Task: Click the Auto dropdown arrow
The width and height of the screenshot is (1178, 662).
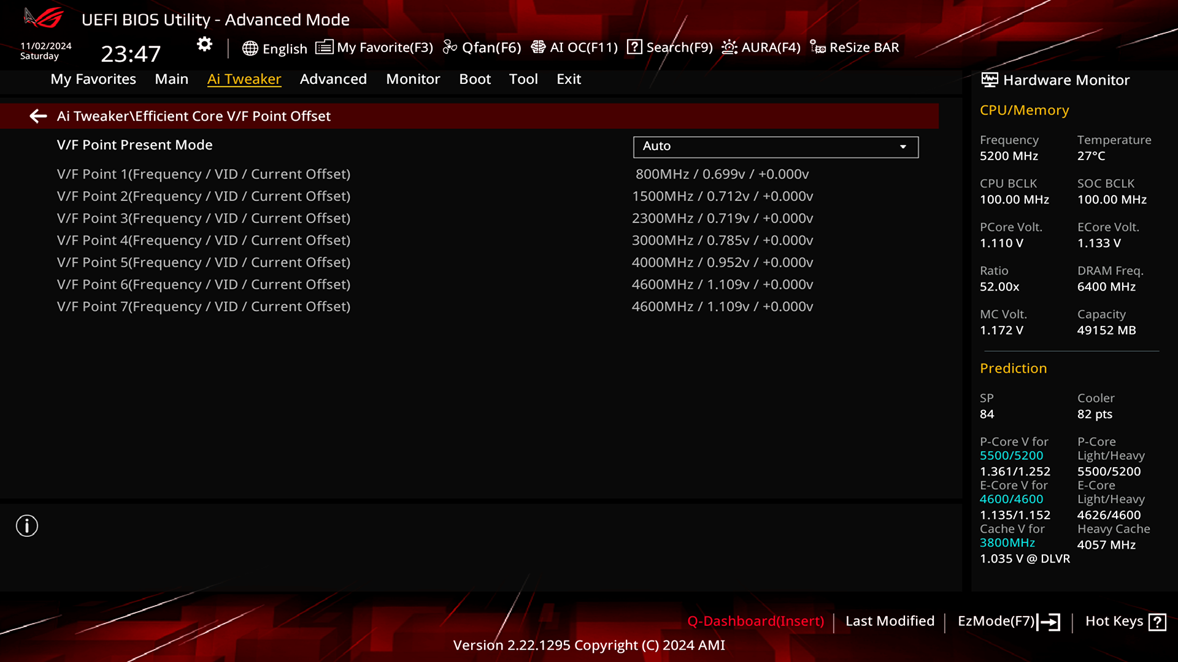Action: [903, 146]
